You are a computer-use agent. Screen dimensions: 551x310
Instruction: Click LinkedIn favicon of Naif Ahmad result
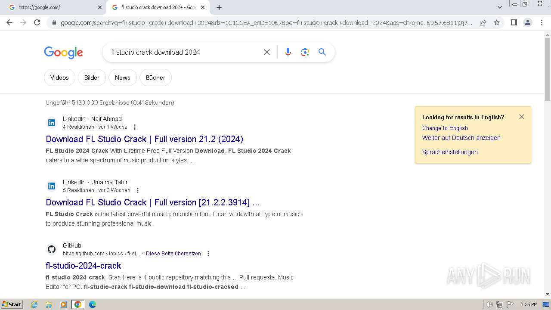click(x=52, y=123)
